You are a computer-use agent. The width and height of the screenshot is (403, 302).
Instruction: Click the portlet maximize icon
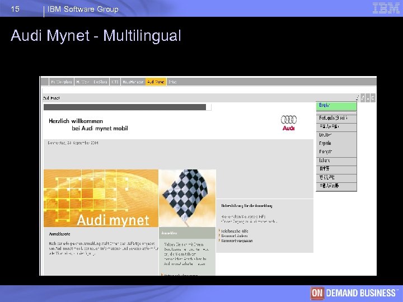pos(373,98)
